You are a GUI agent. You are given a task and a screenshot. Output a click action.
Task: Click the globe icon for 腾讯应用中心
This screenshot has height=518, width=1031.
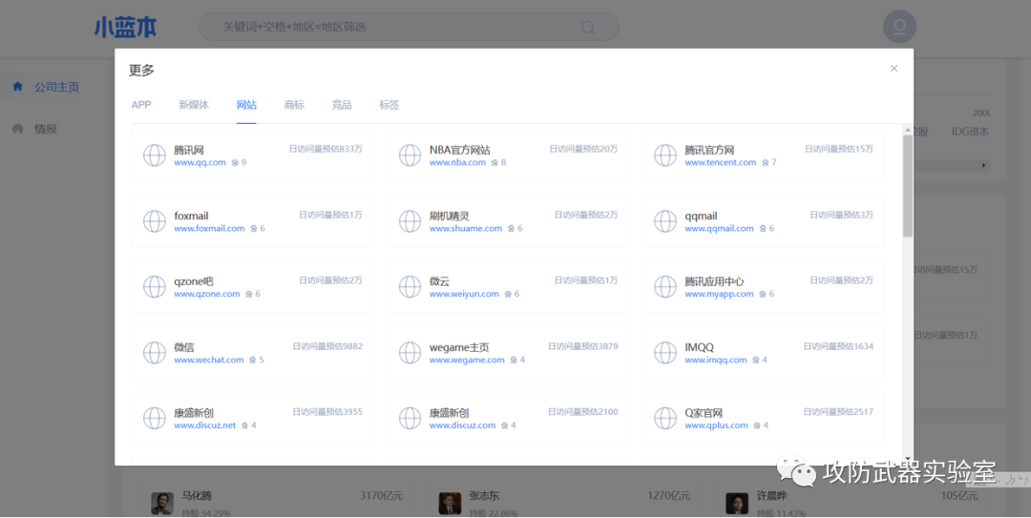click(x=664, y=286)
